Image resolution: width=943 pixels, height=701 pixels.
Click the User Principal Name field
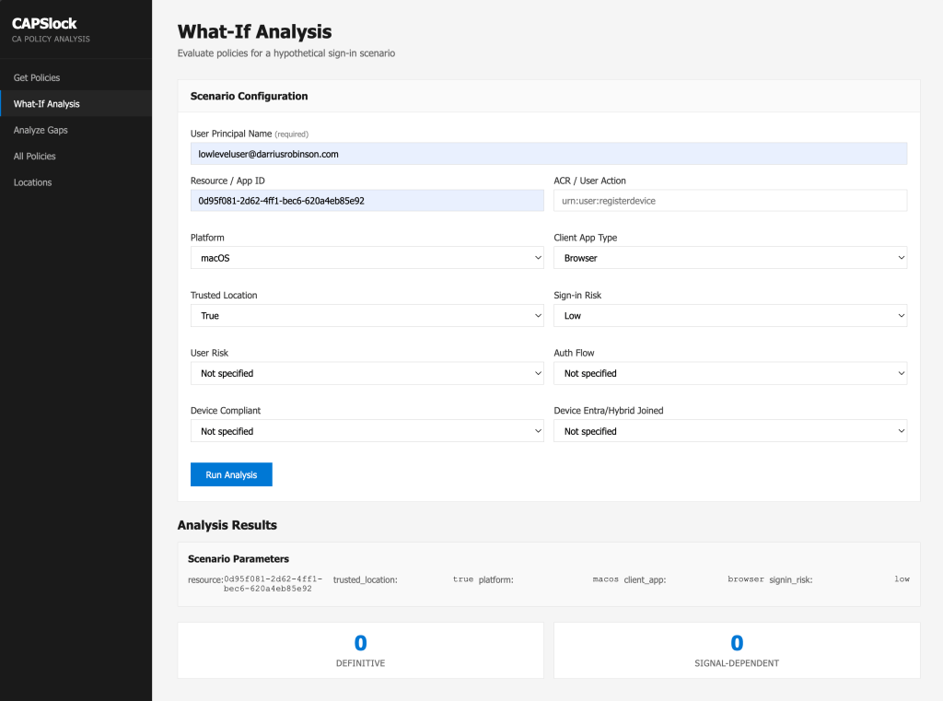pyautogui.click(x=548, y=154)
